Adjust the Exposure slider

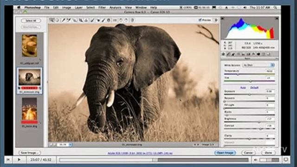click(x=249, y=94)
